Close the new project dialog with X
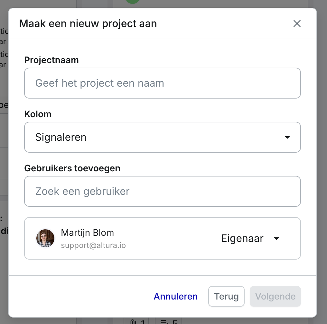 (297, 24)
